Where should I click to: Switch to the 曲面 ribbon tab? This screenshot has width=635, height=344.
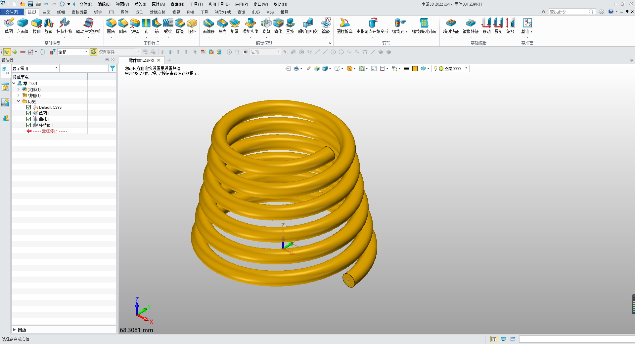coord(46,12)
